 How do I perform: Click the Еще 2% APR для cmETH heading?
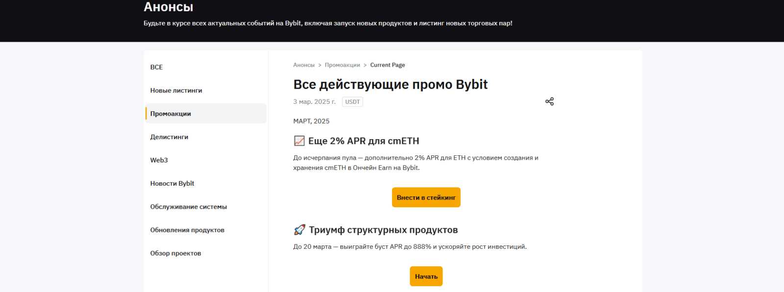(x=364, y=141)
